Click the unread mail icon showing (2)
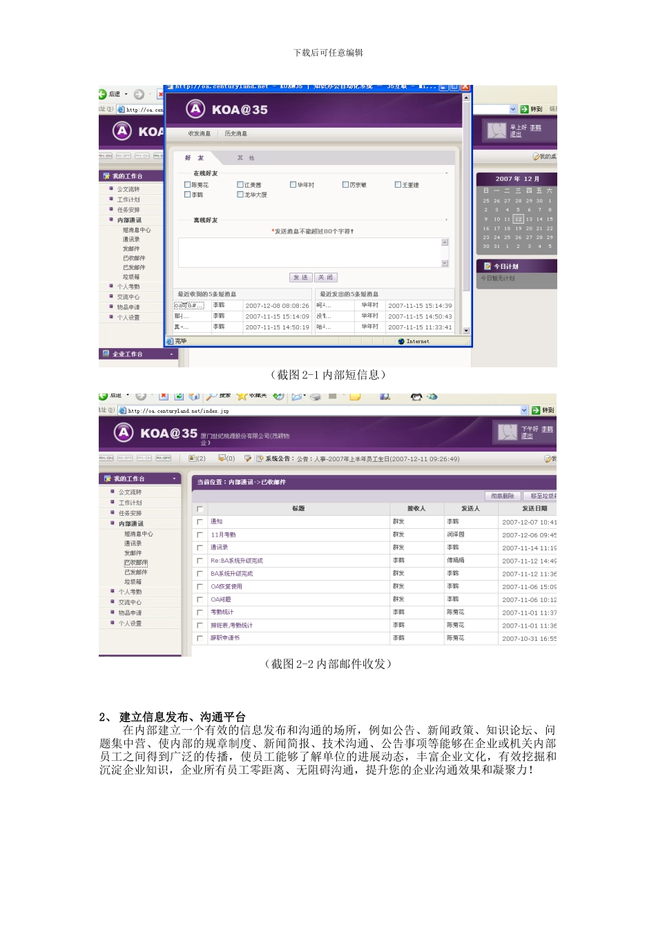The image size is (656, 928). point(193,458)
